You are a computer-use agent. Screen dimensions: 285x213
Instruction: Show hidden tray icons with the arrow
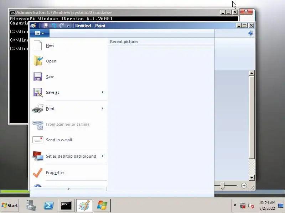click(x=235, y=205)
